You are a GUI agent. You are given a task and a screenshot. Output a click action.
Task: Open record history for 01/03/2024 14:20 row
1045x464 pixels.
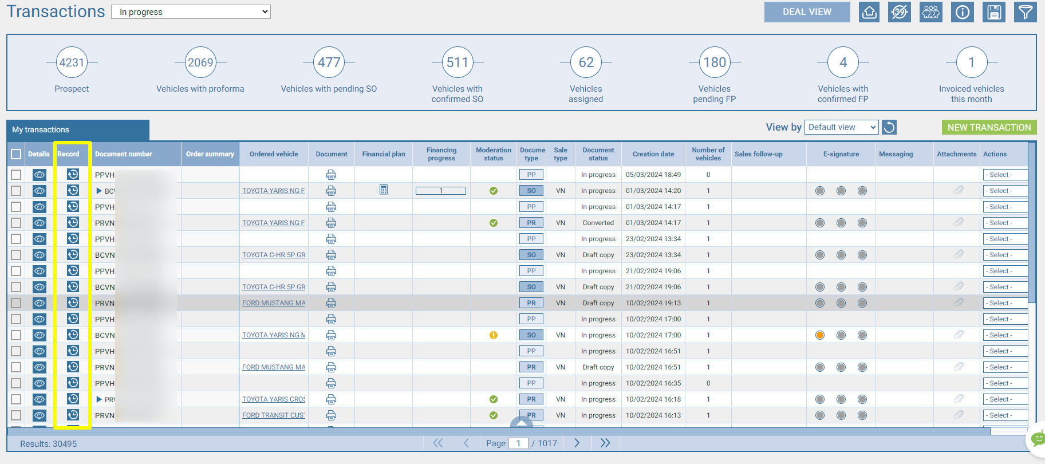click(73, 190)
